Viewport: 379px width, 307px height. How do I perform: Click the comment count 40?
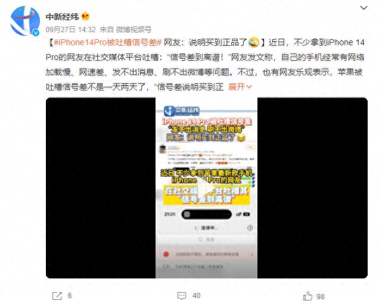click(196, 296)
